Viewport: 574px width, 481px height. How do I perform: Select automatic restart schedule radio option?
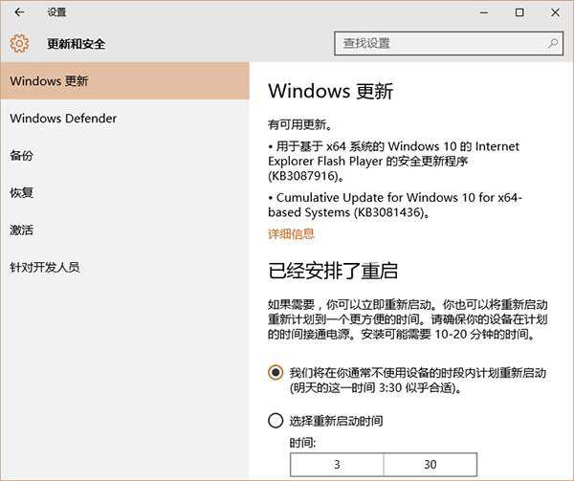point(276,373)
